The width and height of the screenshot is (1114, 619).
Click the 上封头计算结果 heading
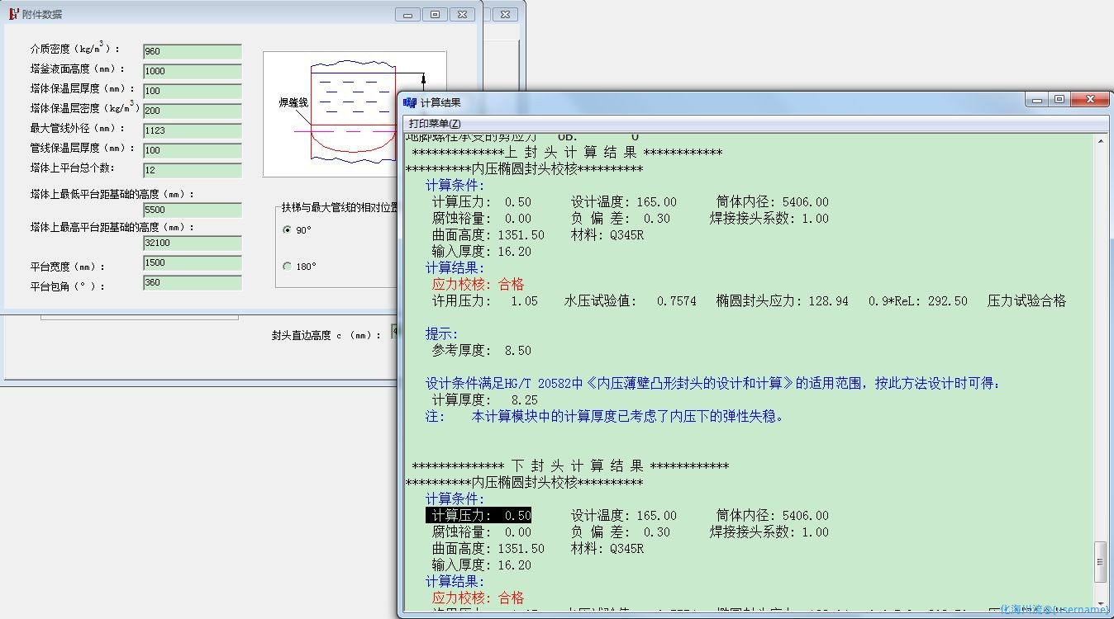point(567,153)
